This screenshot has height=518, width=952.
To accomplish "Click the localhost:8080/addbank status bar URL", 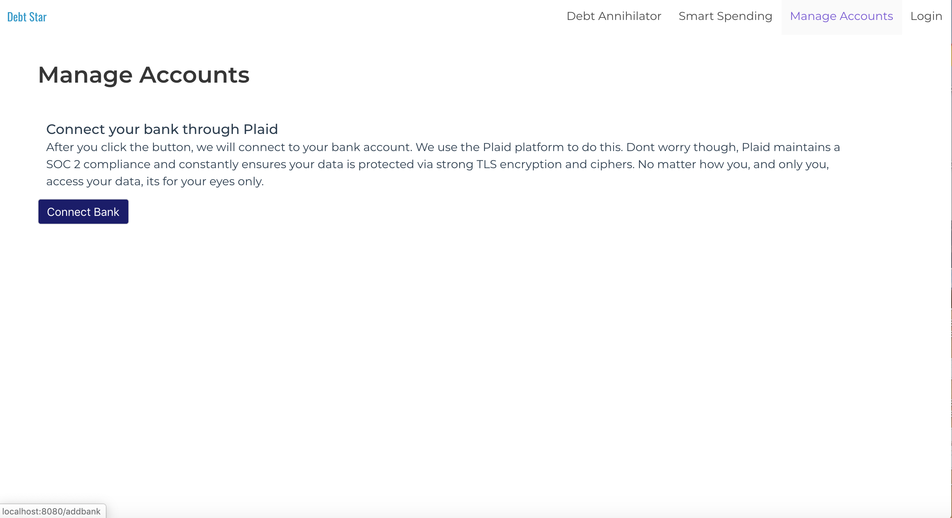I will tap(51, 511).
